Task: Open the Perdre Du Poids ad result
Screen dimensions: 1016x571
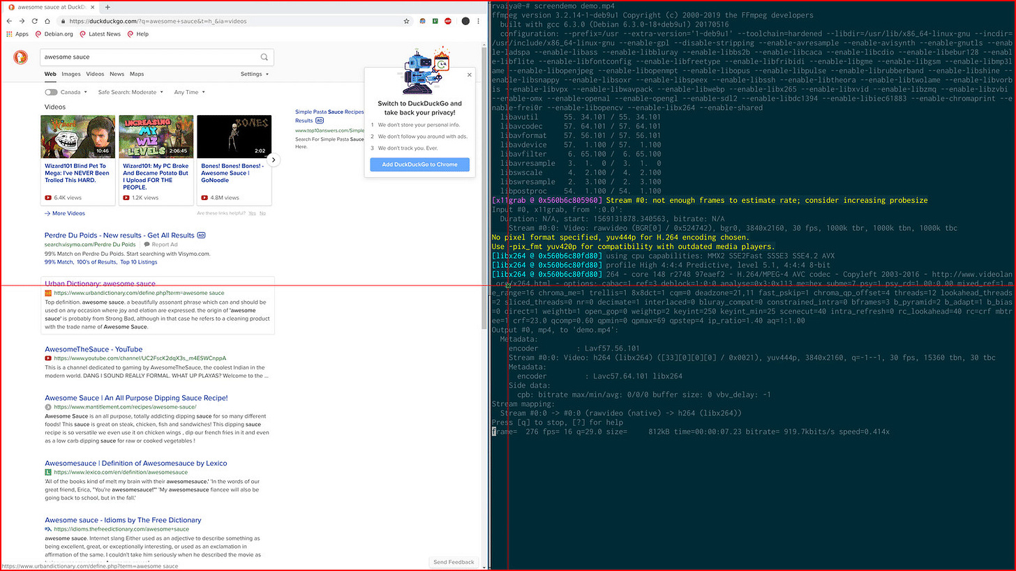Action: click(x=119, y=235)
